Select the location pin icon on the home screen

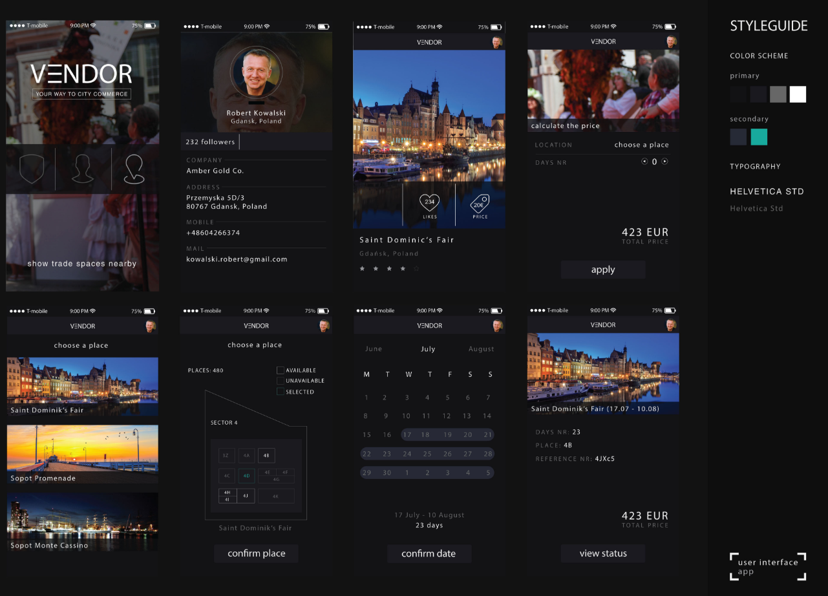(x=134, y=168)
